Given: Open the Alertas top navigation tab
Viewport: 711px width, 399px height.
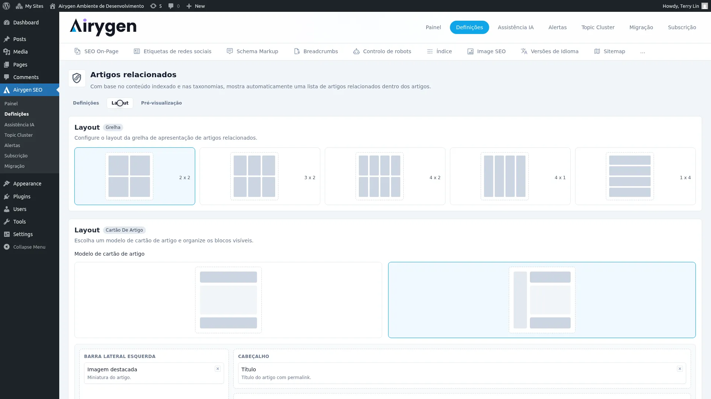Looking at the screenshot, I should point(557,27).
